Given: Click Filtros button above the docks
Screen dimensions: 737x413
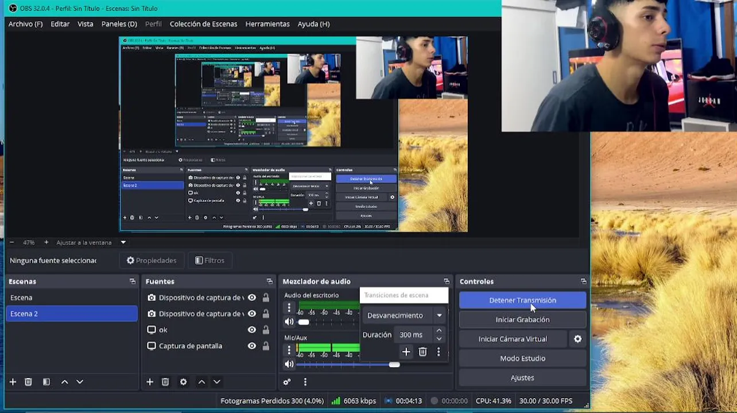Looking at the screenshot, I should point(210,260).
